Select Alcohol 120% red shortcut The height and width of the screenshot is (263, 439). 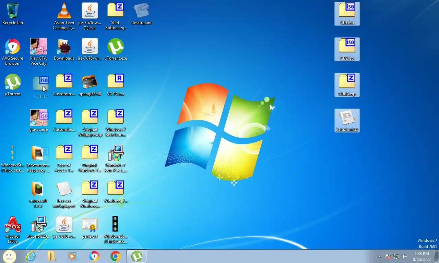click(13, 230)
